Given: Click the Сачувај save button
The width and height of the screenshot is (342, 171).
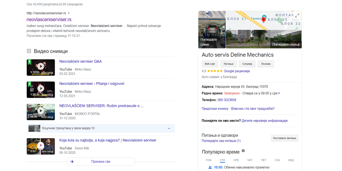Looking at the screenshot, I should (x=247, y=64).
